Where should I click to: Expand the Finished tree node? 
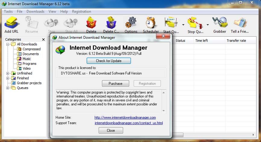coord(8,78)
